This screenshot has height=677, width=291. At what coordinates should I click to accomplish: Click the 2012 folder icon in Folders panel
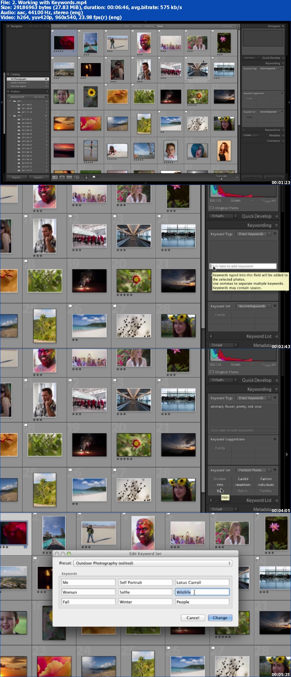point(14,116)
